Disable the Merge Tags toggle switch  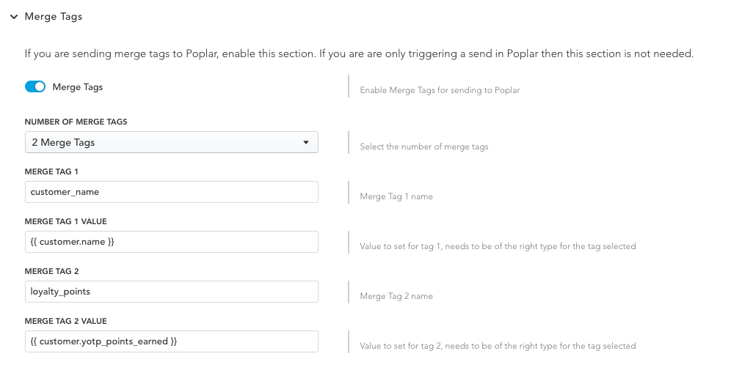pos(35,87)
